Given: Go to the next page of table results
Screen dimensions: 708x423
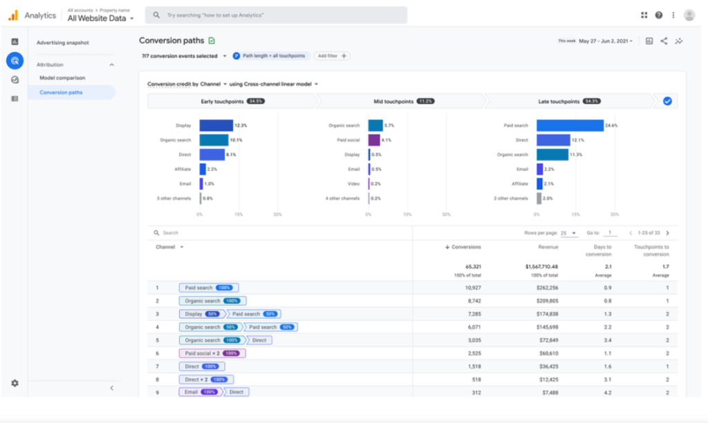Looking at the screenshot, I should (666, 233).
